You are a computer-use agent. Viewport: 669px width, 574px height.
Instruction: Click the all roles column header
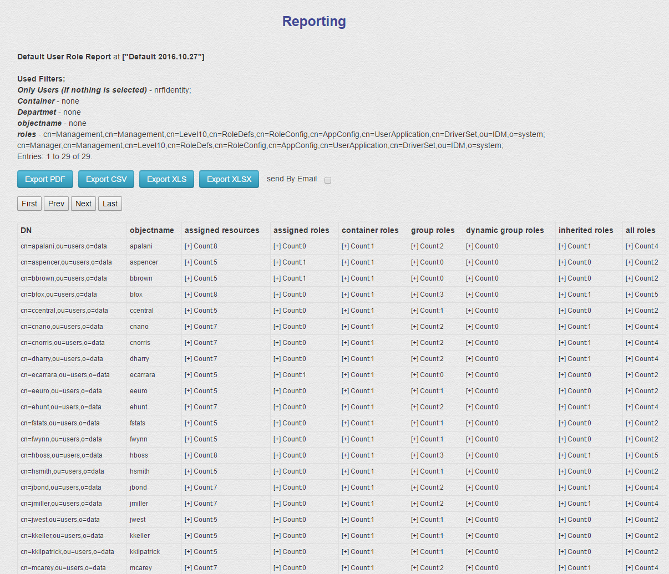[x=640, y=230]
